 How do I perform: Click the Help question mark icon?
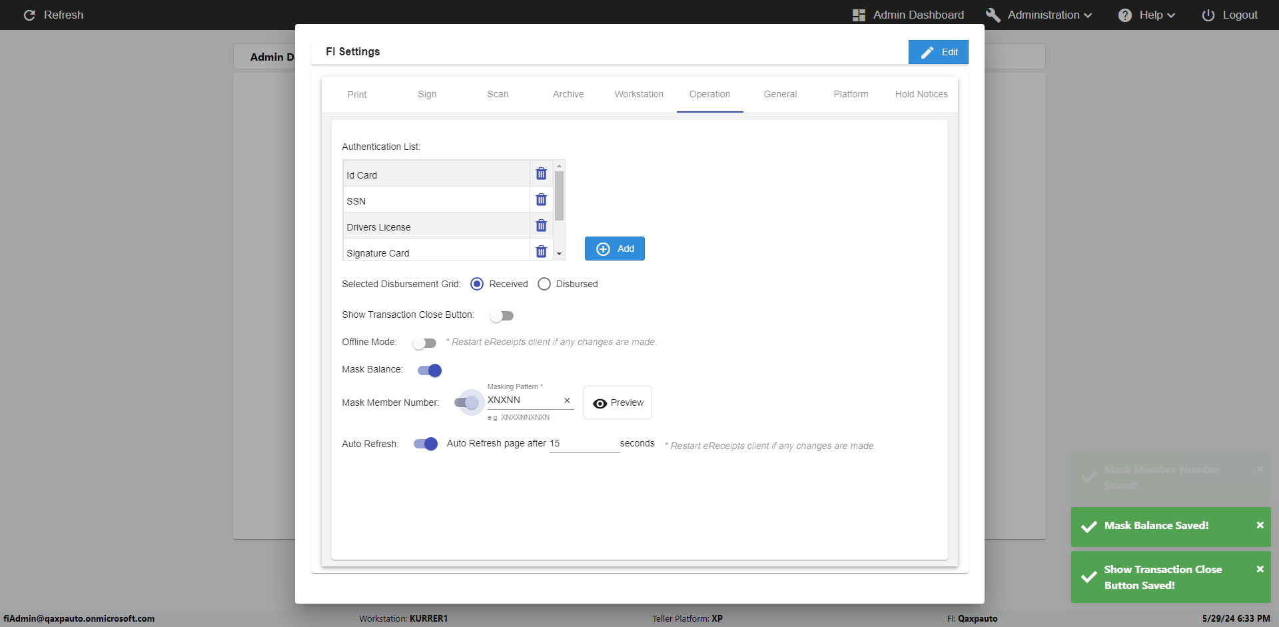click(x=1125, y=15)
